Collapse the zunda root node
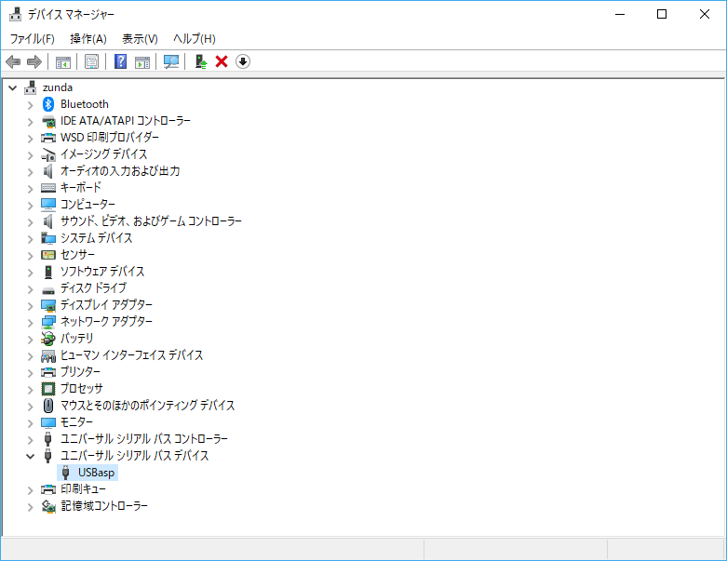This screenshot has width=727, height=561. pos(12,87)
